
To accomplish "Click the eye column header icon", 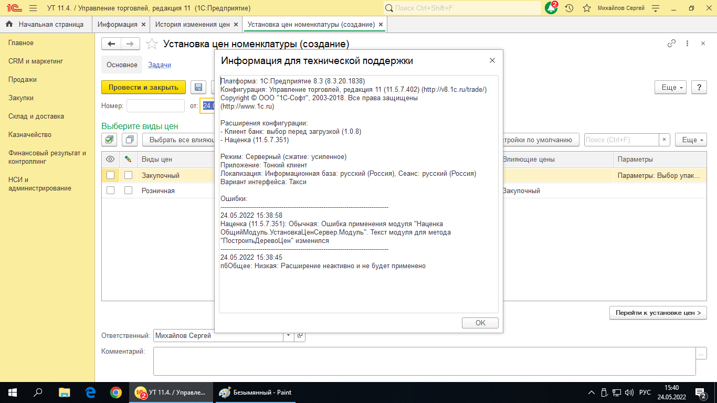I will tap(110, 159).
